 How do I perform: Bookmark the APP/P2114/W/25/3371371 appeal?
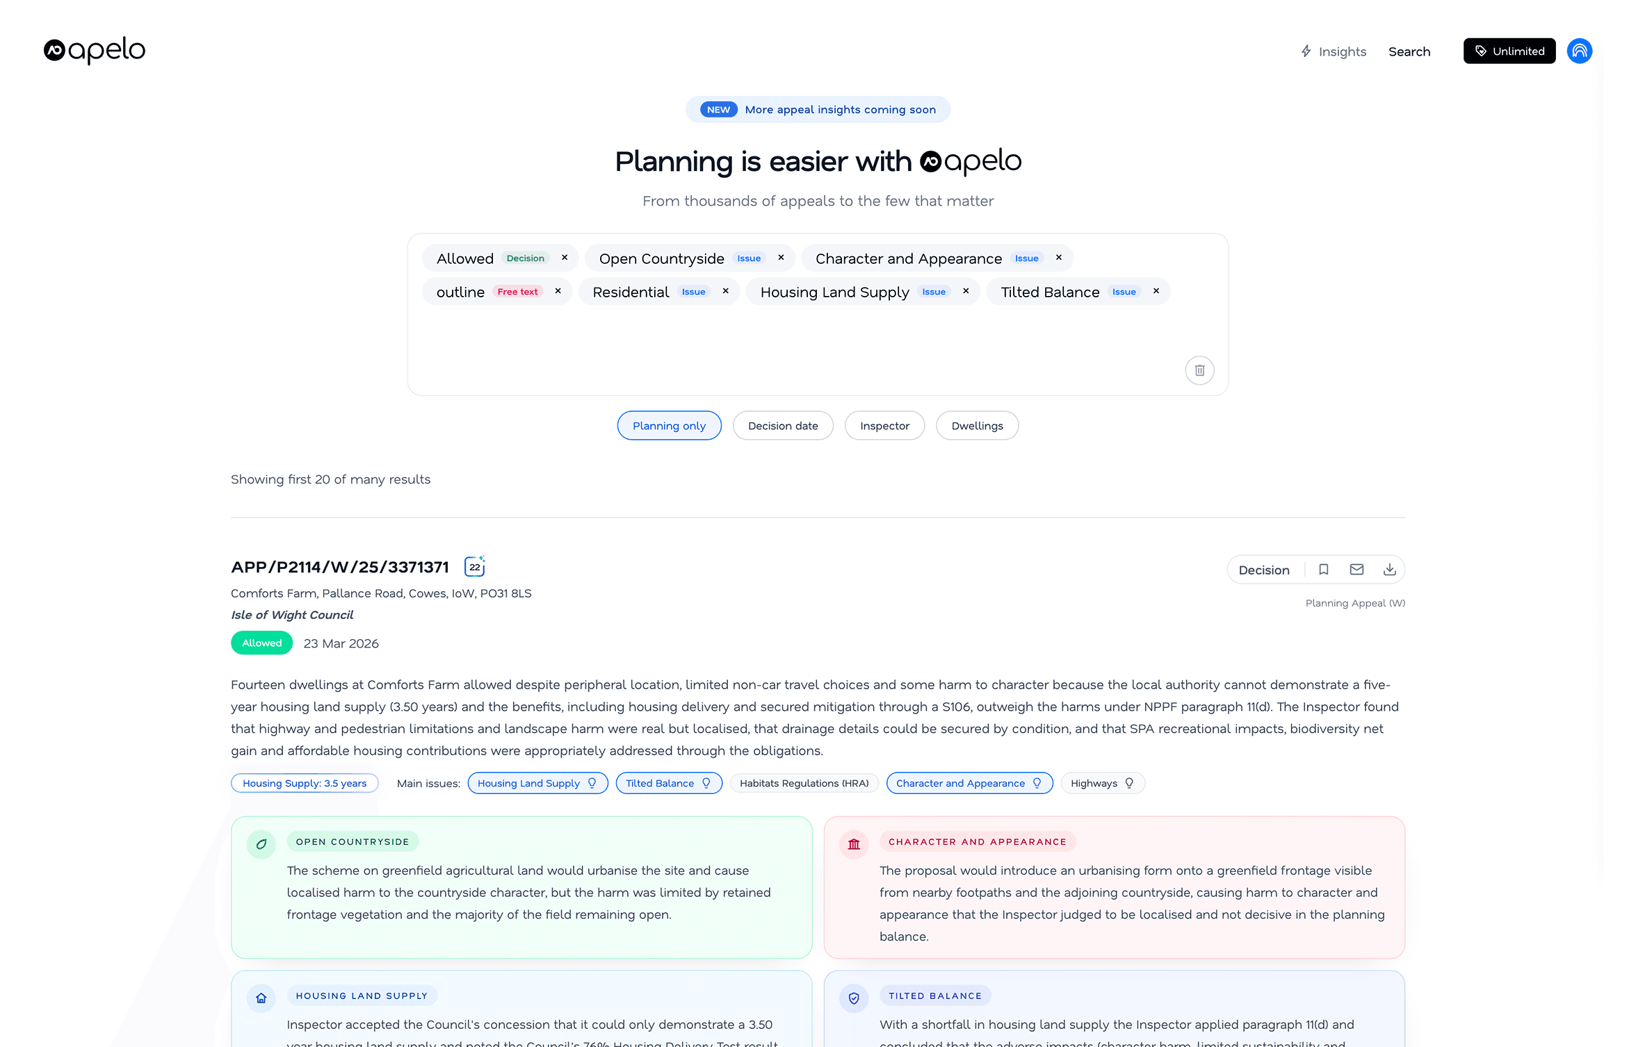(x=1324, y=569)
